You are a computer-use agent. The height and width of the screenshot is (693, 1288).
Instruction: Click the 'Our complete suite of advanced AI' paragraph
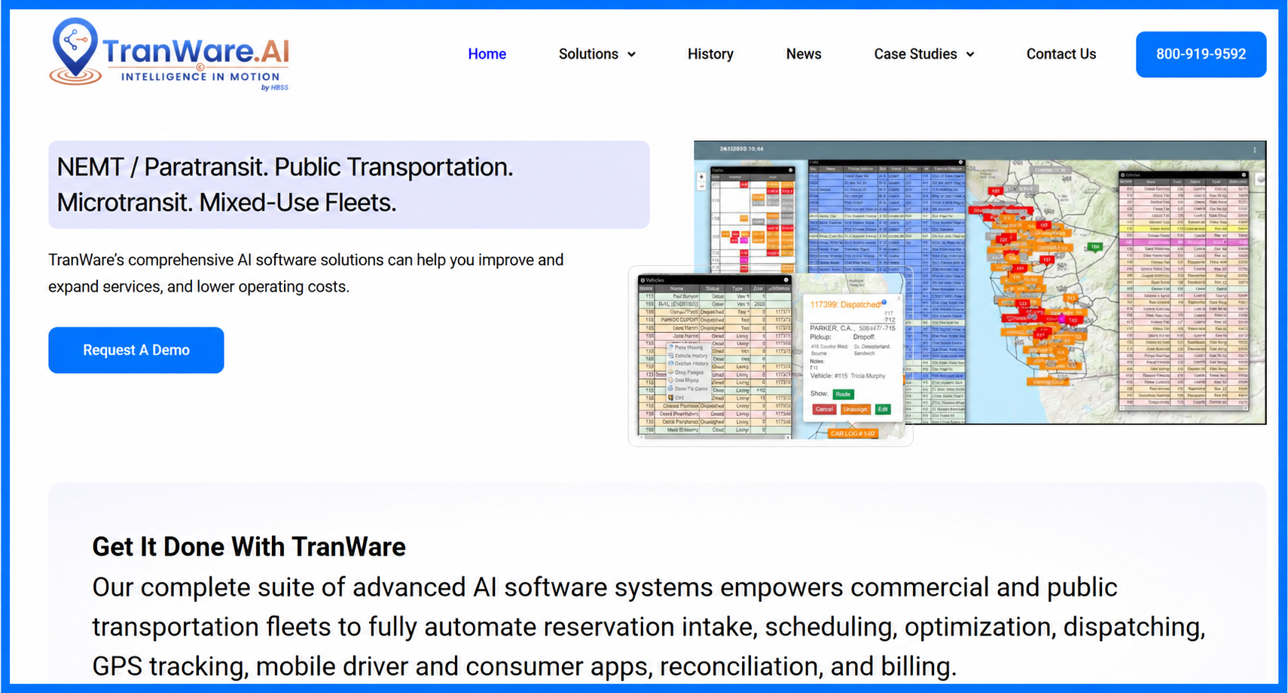click(649, 627)
